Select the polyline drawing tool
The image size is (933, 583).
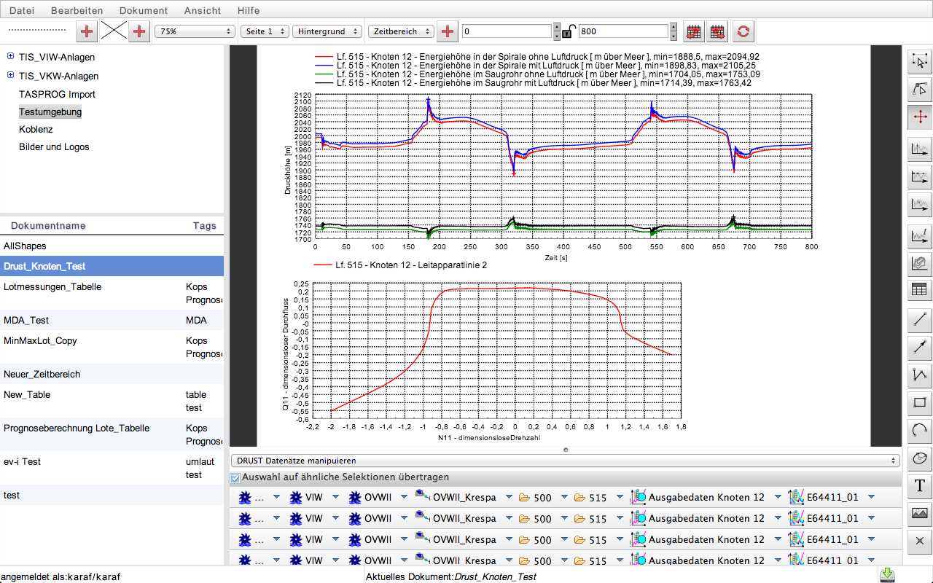920,375
